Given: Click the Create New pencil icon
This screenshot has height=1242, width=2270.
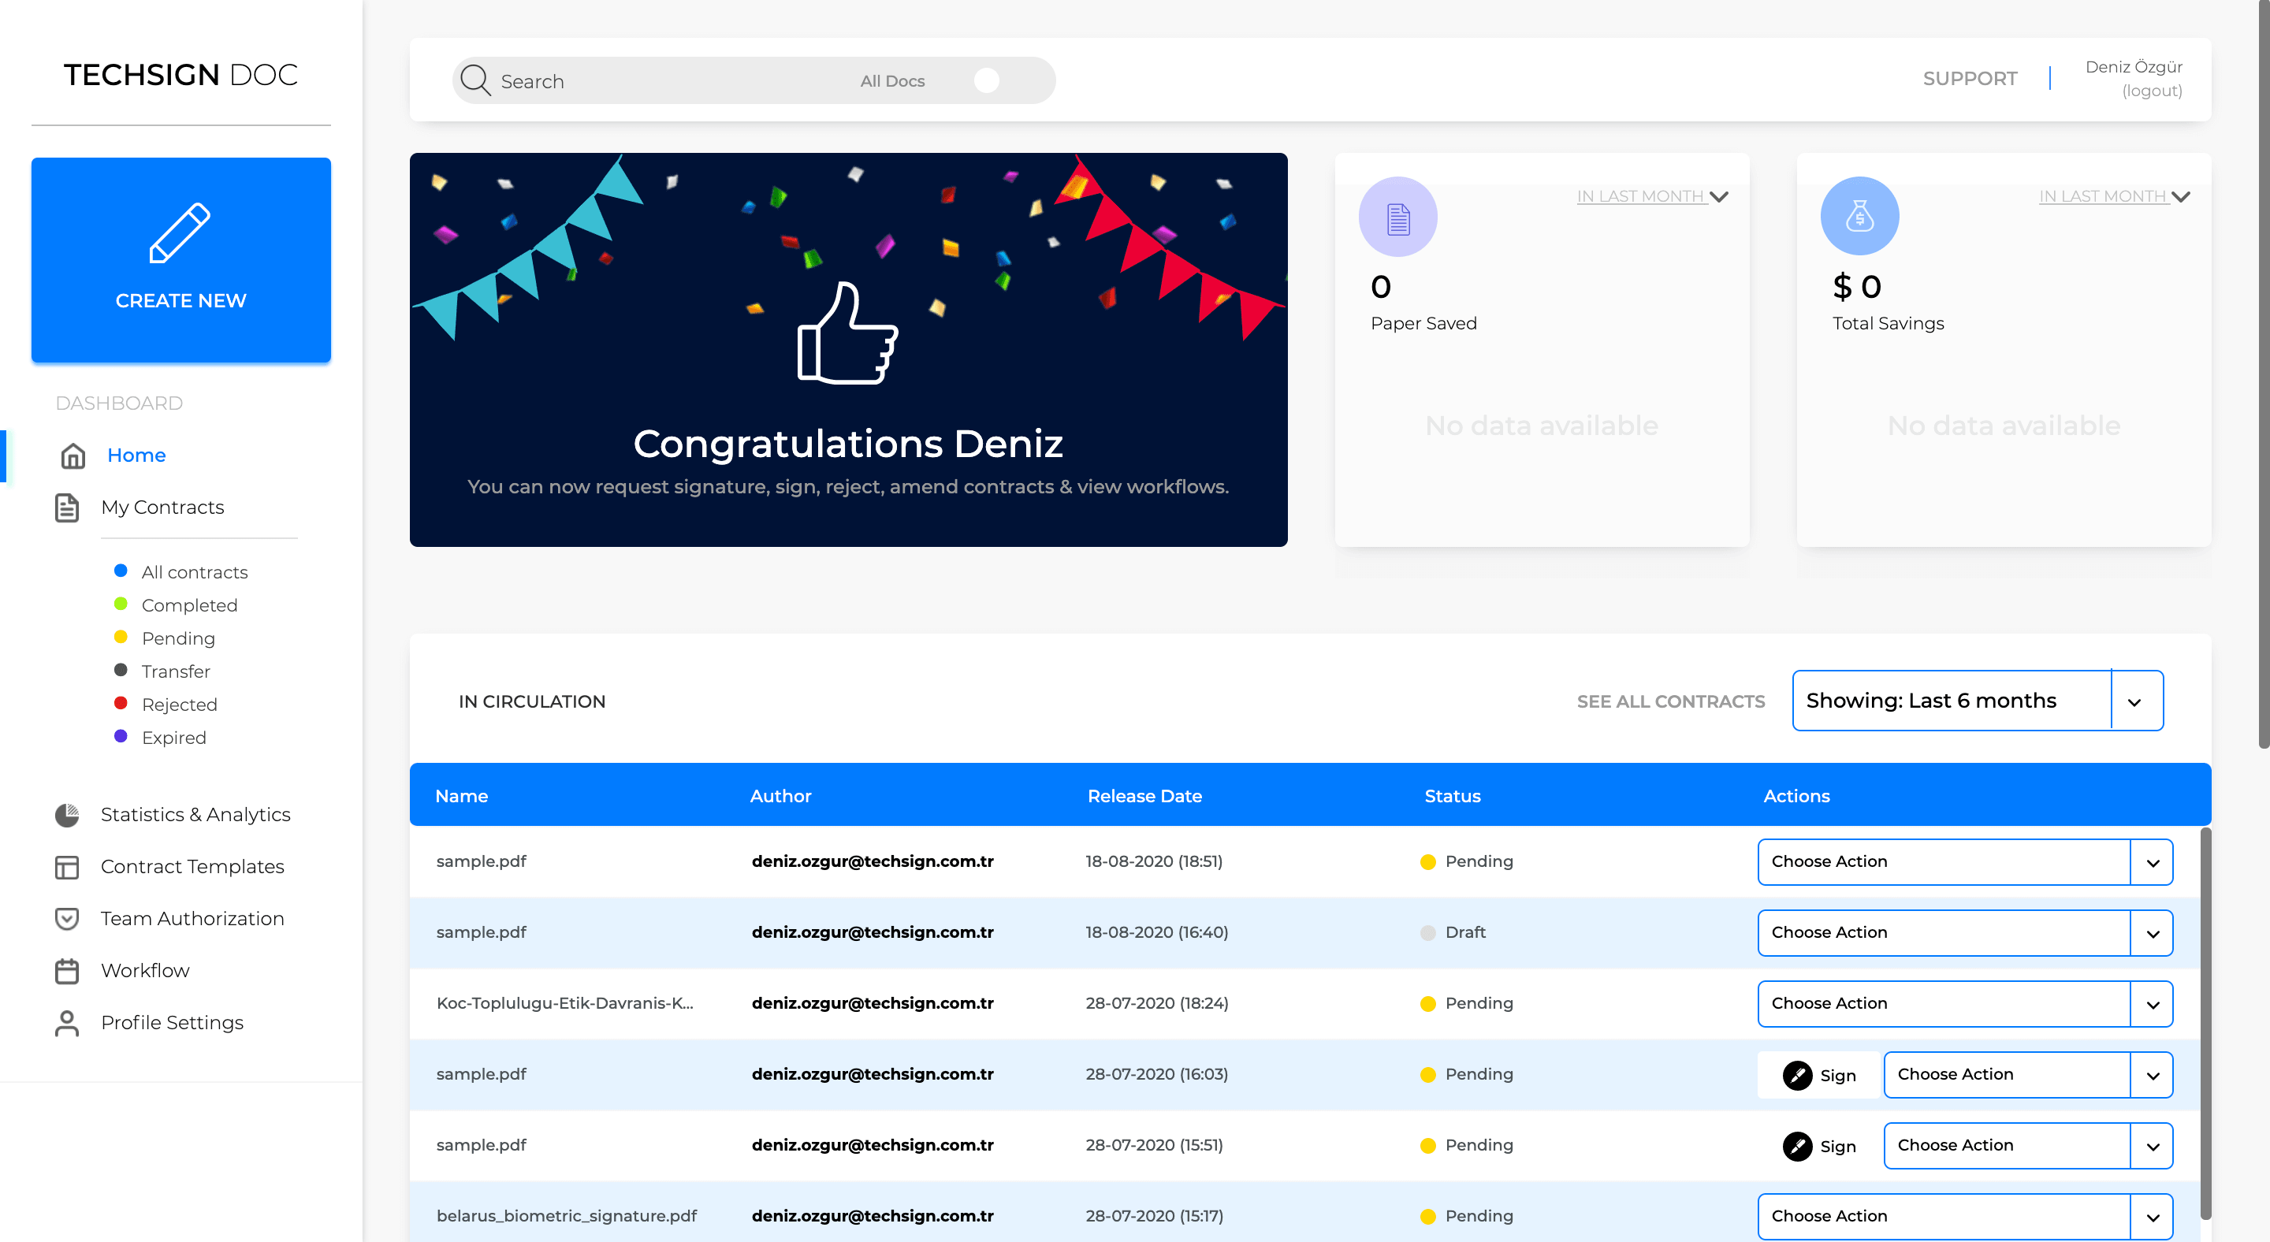Looking at the screenshot, I should point(180,233).
